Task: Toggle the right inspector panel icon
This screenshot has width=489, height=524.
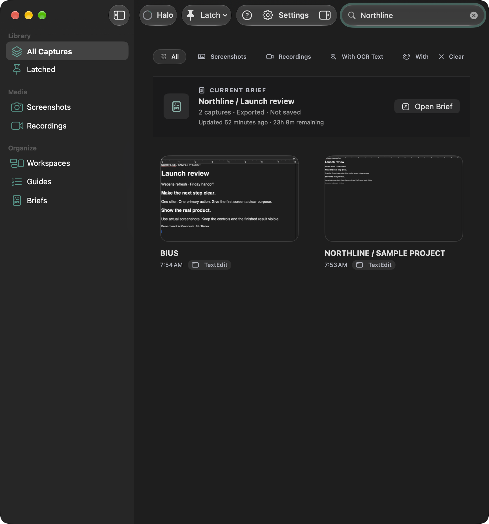Action: point(325,15)
